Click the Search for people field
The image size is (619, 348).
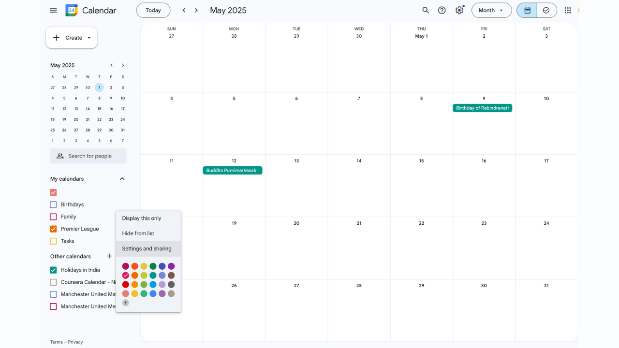[x=88, y=156]
